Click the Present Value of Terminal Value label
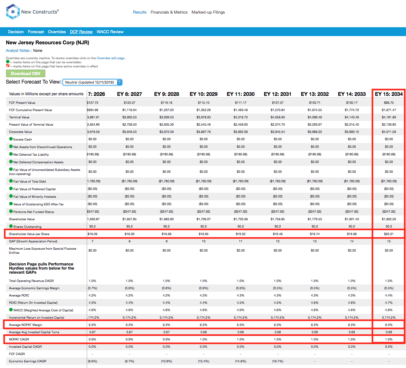 31,125
